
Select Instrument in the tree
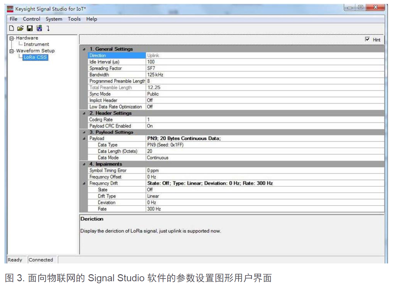(36, 44)
